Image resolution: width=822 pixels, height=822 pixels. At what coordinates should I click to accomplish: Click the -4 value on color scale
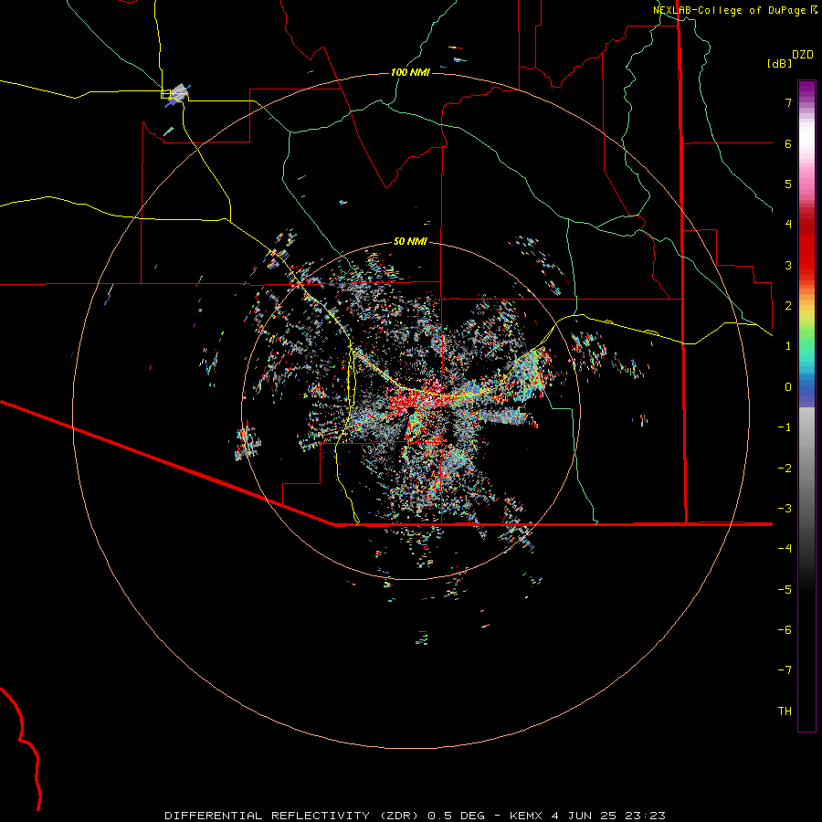[785, 549]
